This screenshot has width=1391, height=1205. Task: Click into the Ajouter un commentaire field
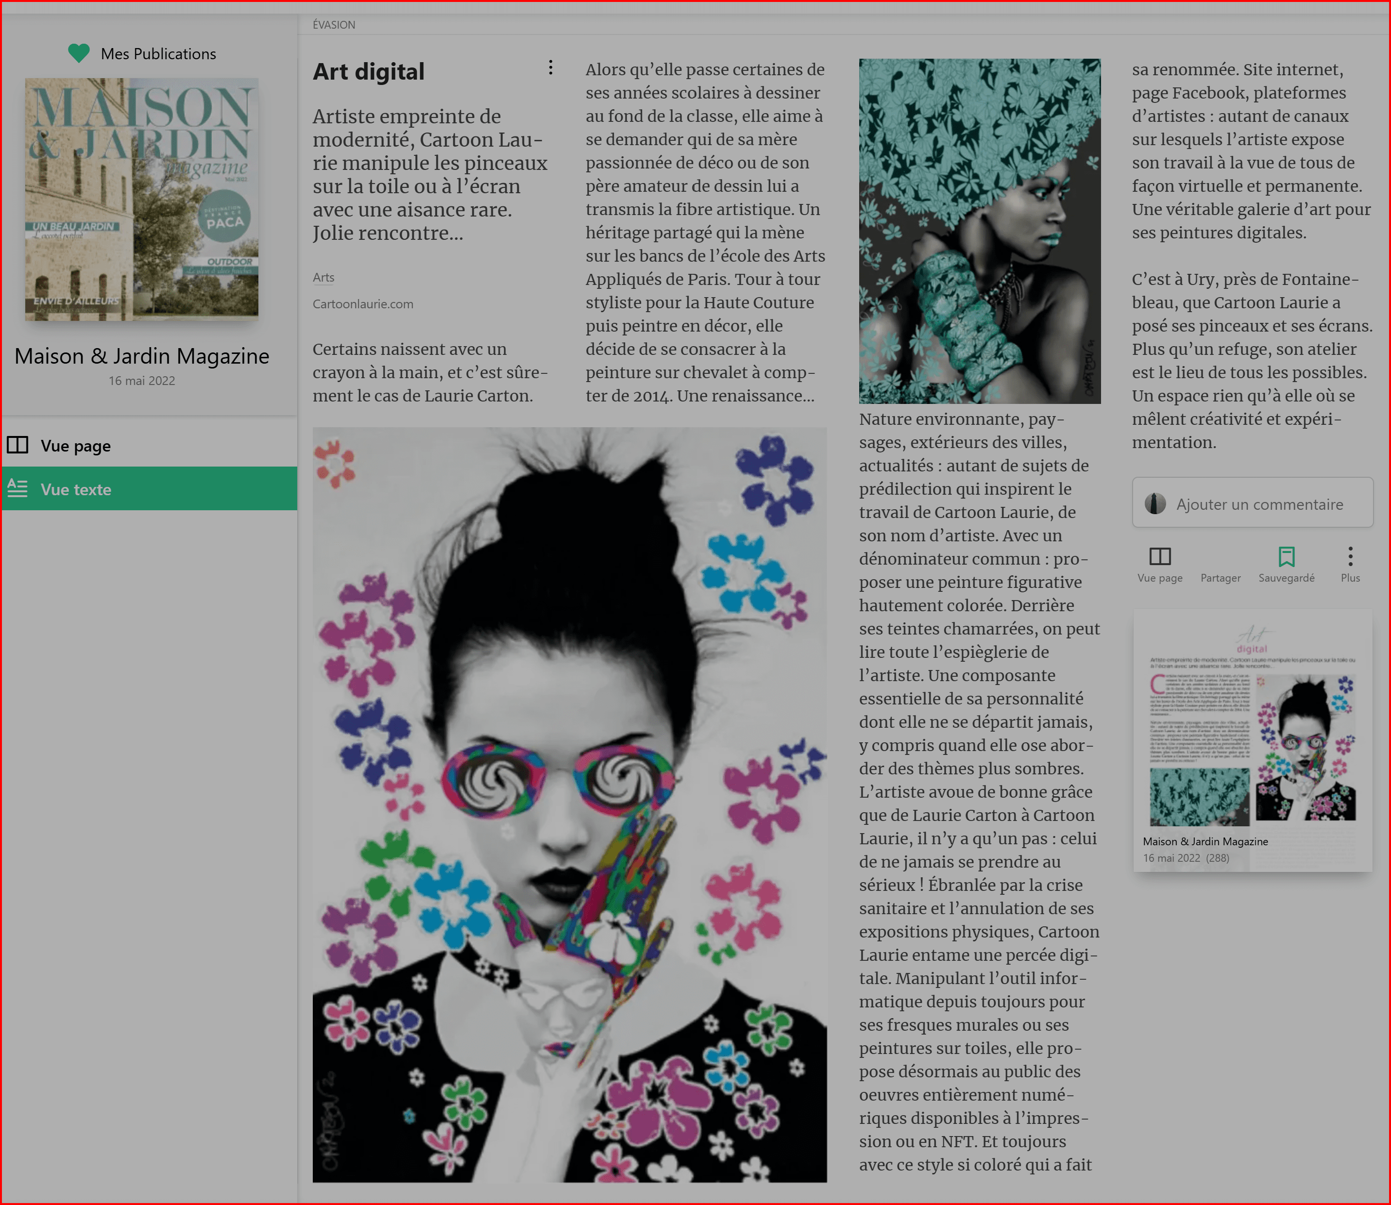click(x=1259, y=504)
